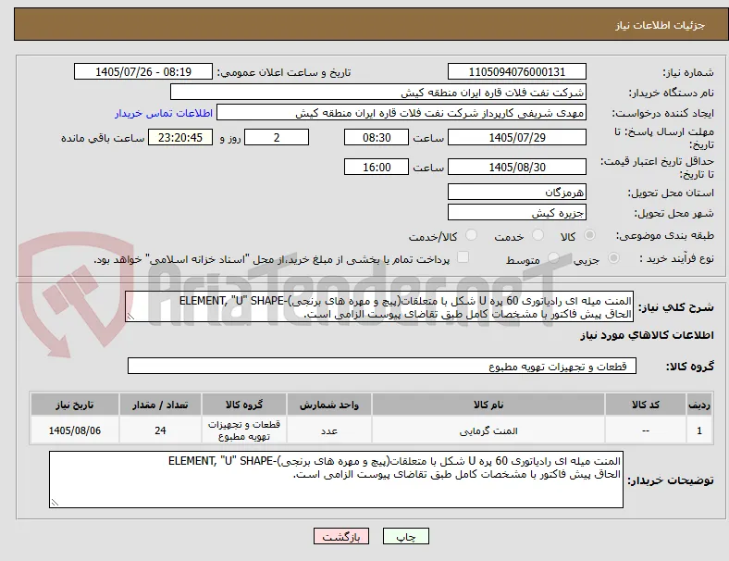This screenshot has height=561, width=729.
Task: Click the تعداد / مقدار column header
Action: pos(160,405)
